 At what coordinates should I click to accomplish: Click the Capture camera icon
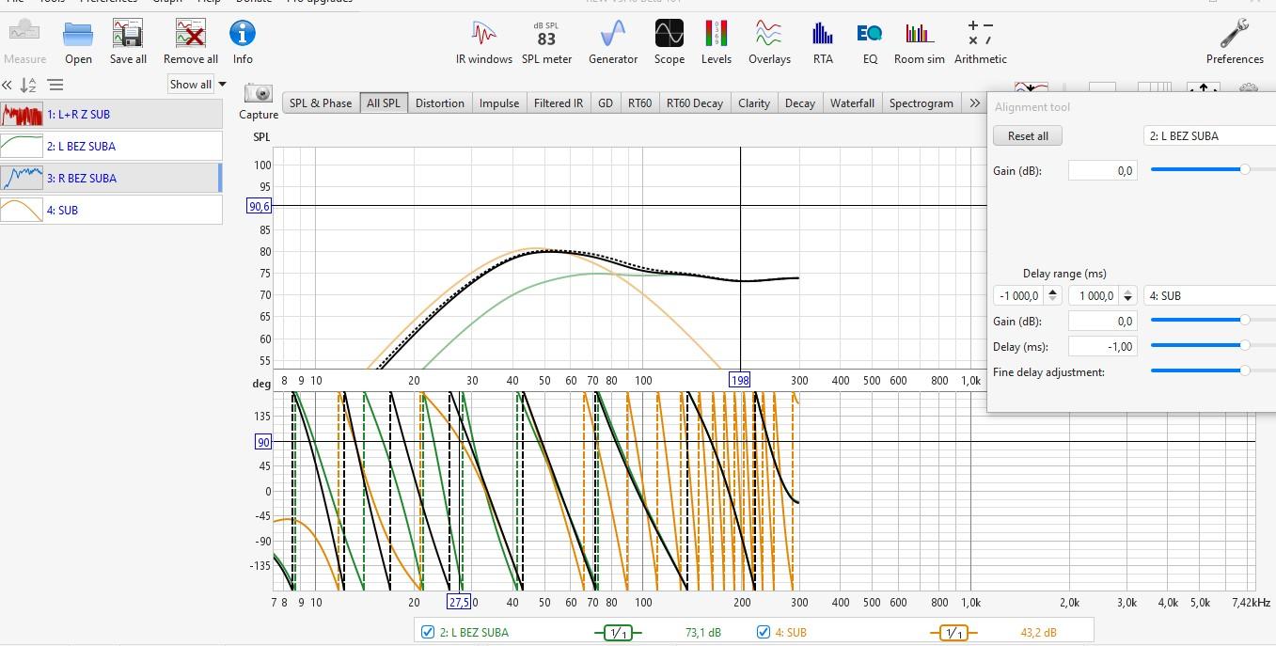pos(258,95)
